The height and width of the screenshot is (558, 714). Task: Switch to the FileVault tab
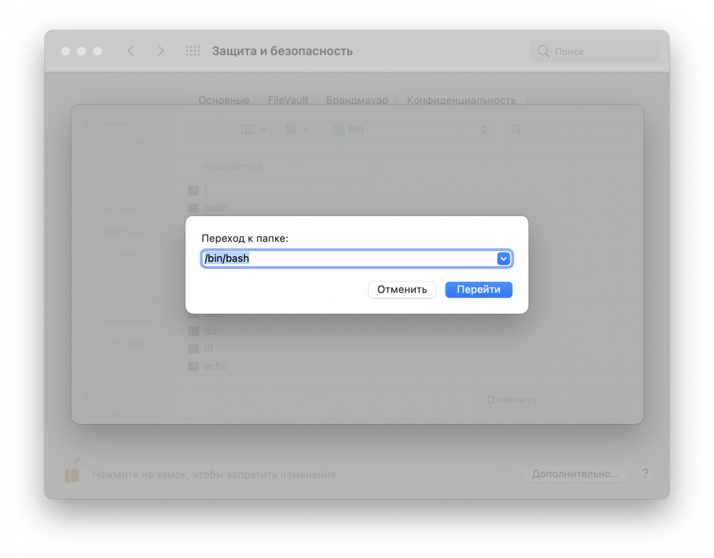[288, 100]
